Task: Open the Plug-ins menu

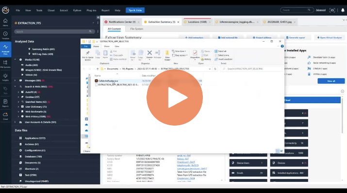Action: coord(91,10)
